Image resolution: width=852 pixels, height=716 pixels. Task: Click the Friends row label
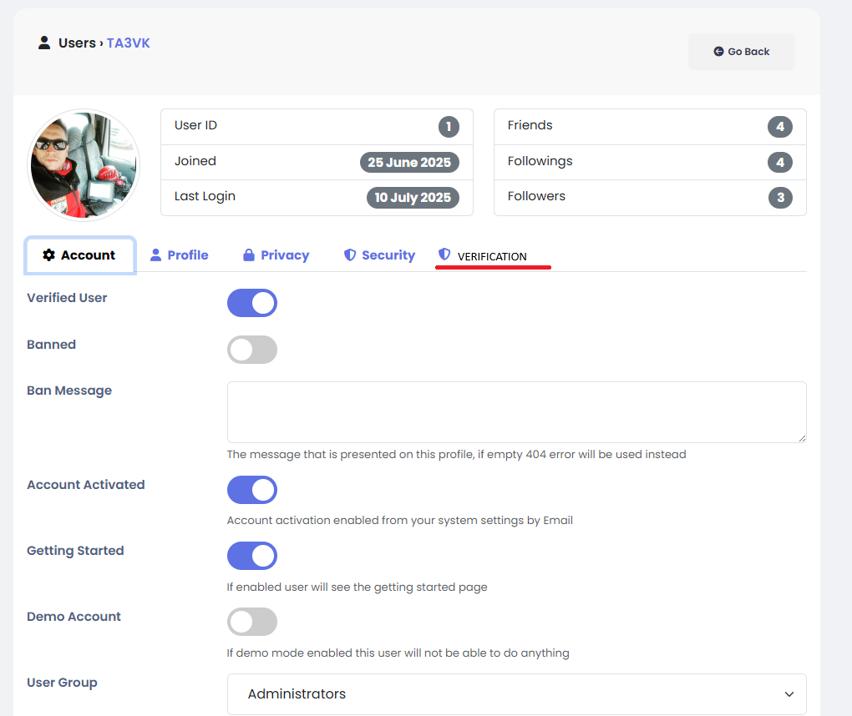pyautogui.click(x=530, y=125)
